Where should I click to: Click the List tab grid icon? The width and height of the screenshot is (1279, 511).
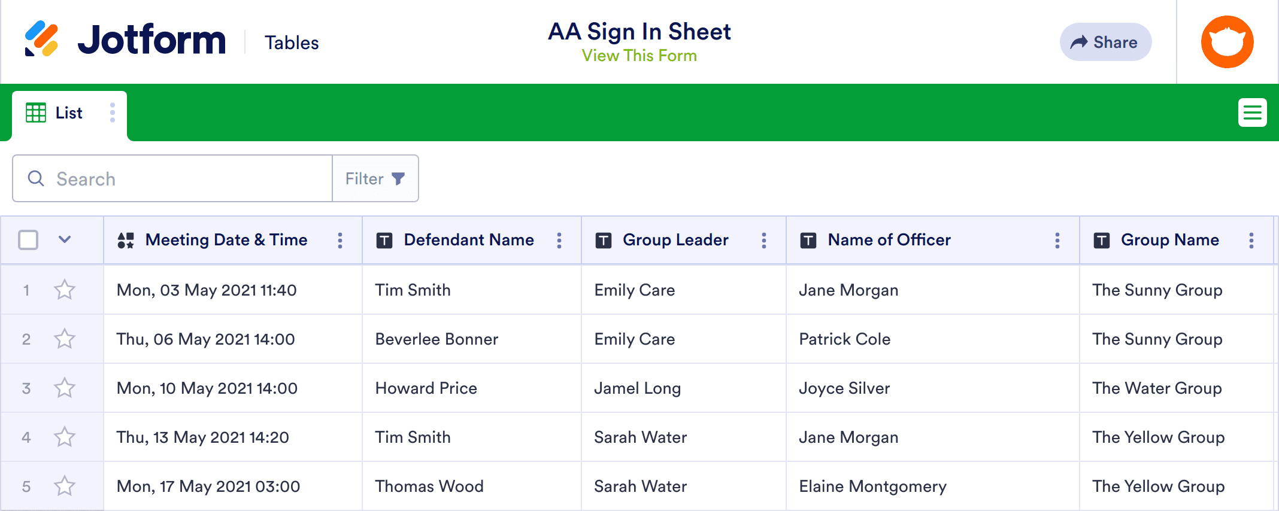click(x=36, y=112)
